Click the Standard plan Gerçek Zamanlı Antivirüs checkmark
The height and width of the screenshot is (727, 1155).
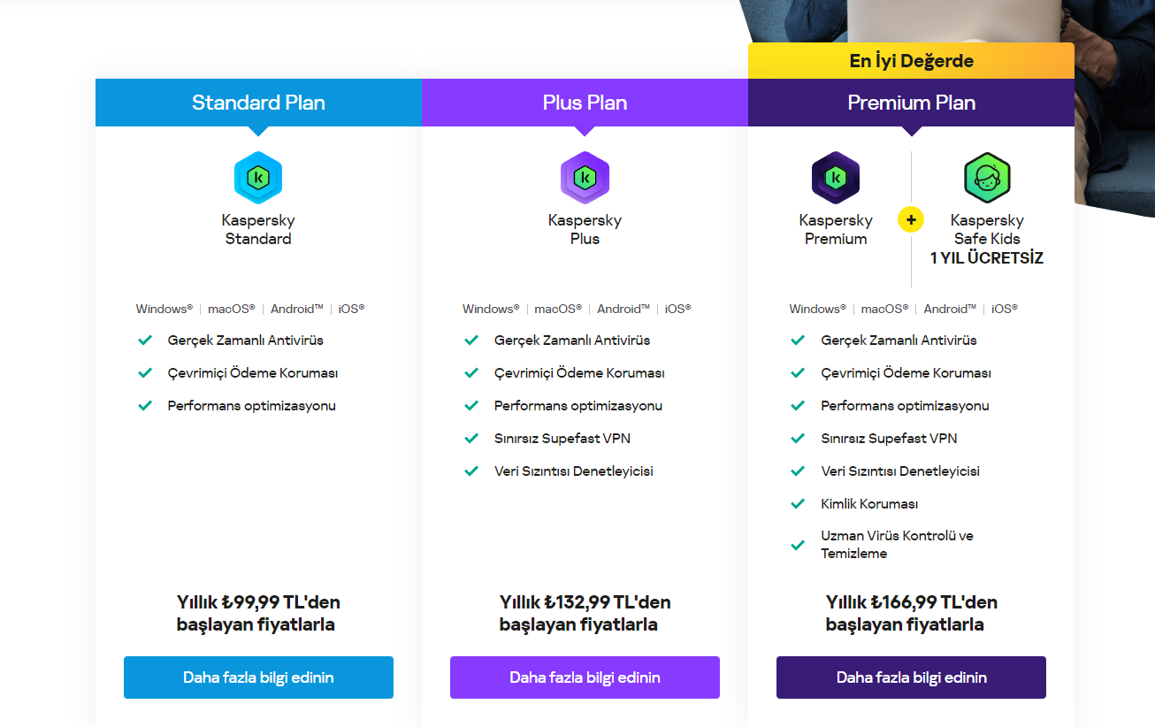(146, 340)
